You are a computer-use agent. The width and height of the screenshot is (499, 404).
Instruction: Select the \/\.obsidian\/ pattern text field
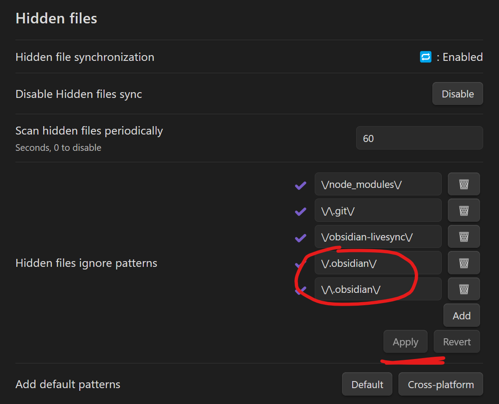click(378, 289)
